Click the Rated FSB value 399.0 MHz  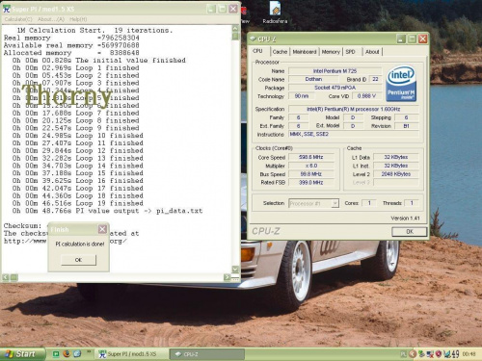pos(311,182)
